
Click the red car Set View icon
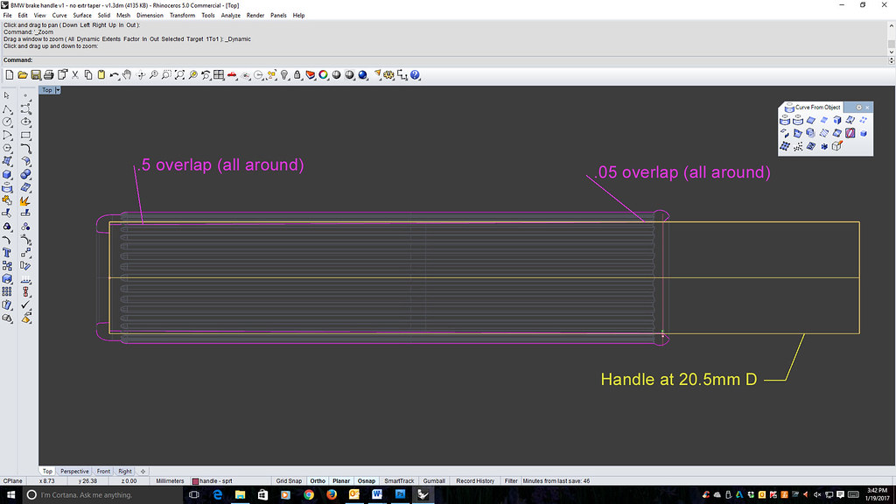tap(232, 75)
